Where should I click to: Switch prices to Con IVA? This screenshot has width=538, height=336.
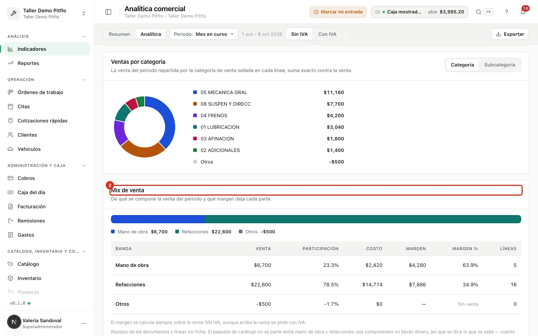pyautogui.click(x=327, y=34)
